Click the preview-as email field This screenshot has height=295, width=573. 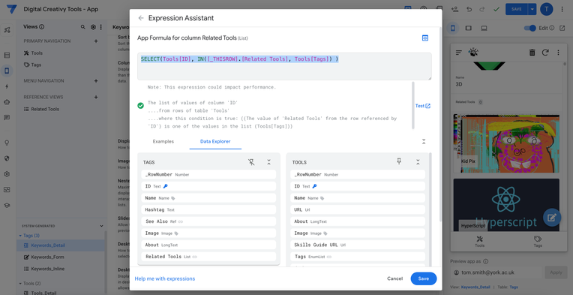496,272
